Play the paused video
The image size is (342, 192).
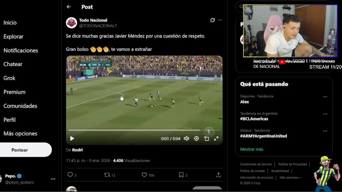(x=72, y=138)
